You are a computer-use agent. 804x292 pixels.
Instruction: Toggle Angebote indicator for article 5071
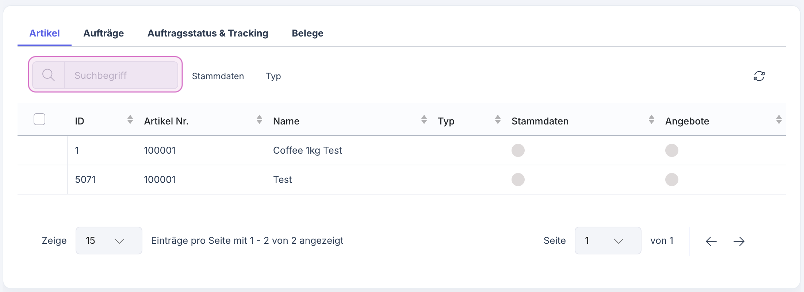click(671, 180)
